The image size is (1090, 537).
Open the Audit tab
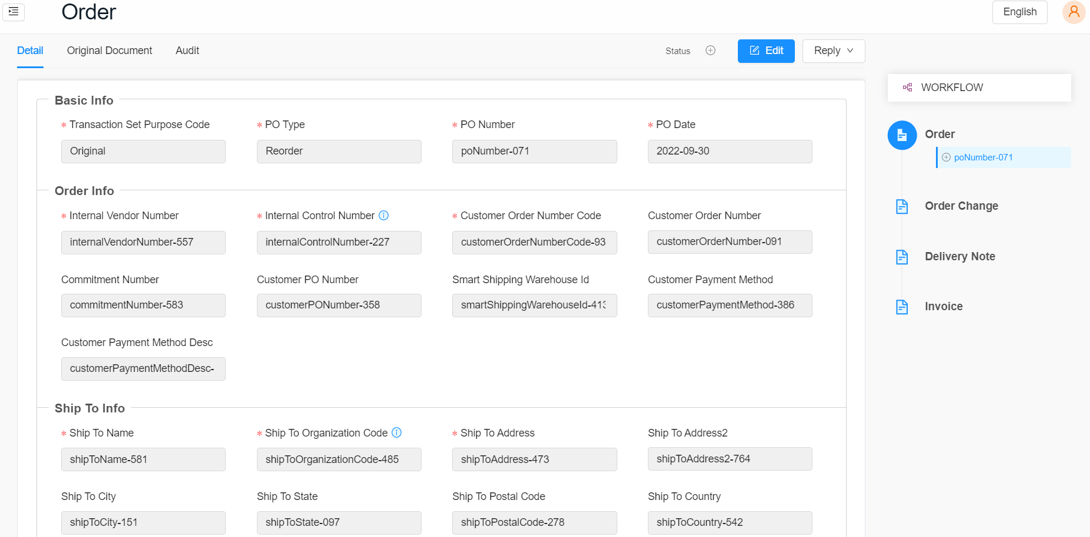click(188, 51)
